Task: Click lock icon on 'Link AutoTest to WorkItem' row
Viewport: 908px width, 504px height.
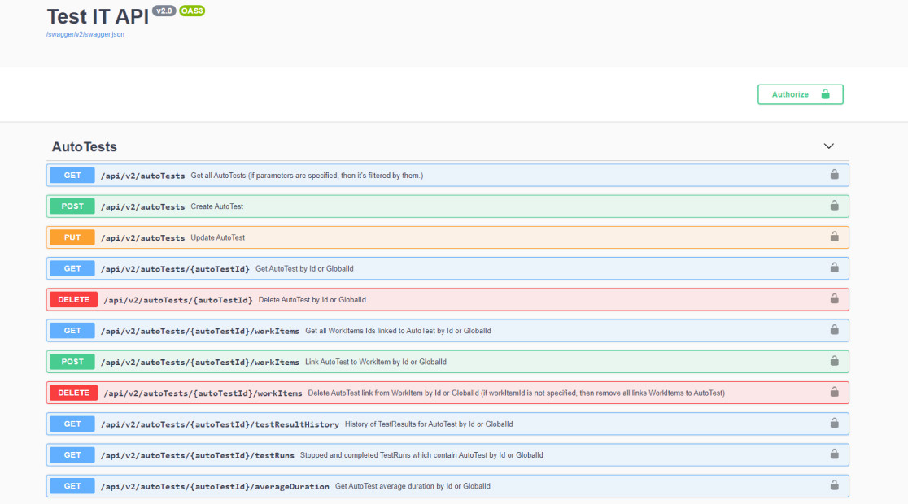Action: click(x=835, y=360)
